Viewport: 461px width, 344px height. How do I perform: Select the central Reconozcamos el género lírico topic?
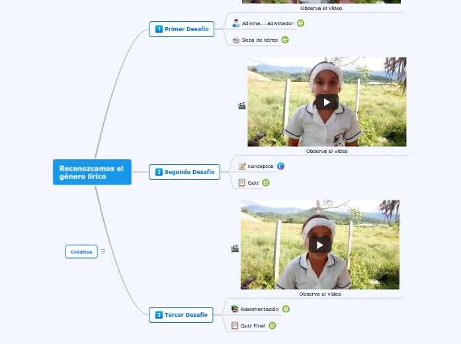[92, 172]
